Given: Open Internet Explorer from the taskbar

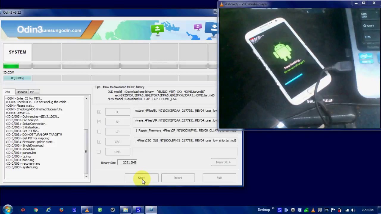Looking at the screenshot, I should click(49, 210).
